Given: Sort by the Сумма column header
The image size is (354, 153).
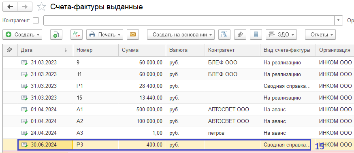Looking at the screenshot, I should click(x=142, y=50).
